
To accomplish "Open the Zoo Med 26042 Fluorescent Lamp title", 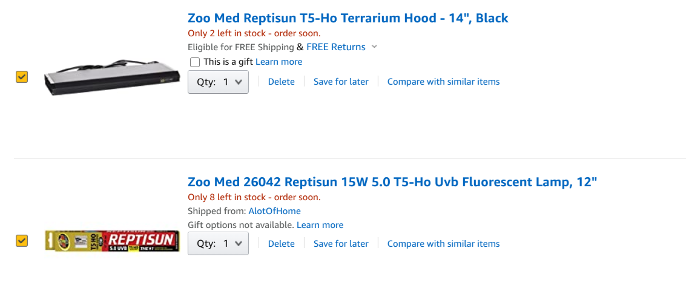I will coord(392,182).
